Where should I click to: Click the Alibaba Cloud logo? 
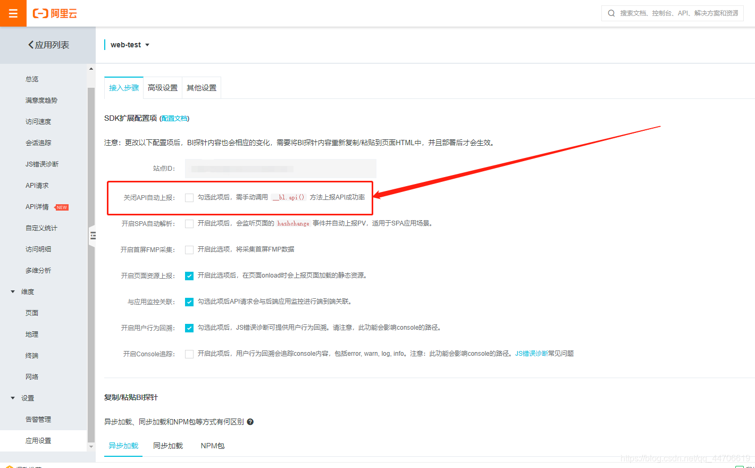(x=55, y=13)
